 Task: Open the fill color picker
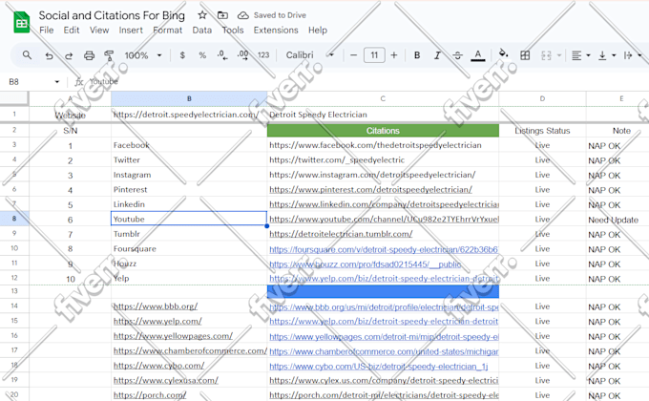pos(503,53)
